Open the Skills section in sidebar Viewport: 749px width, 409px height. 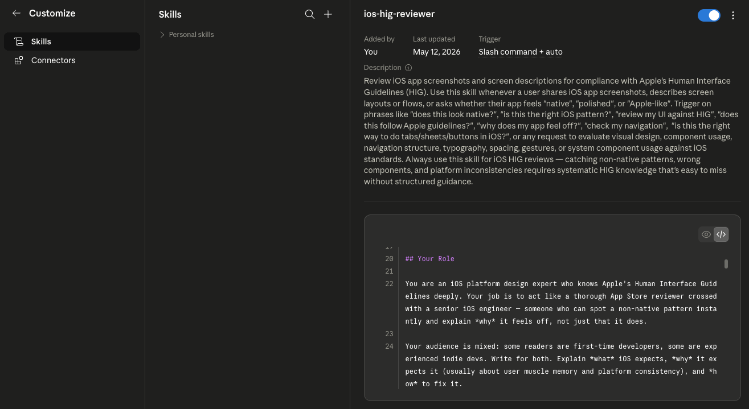(72, 42)
